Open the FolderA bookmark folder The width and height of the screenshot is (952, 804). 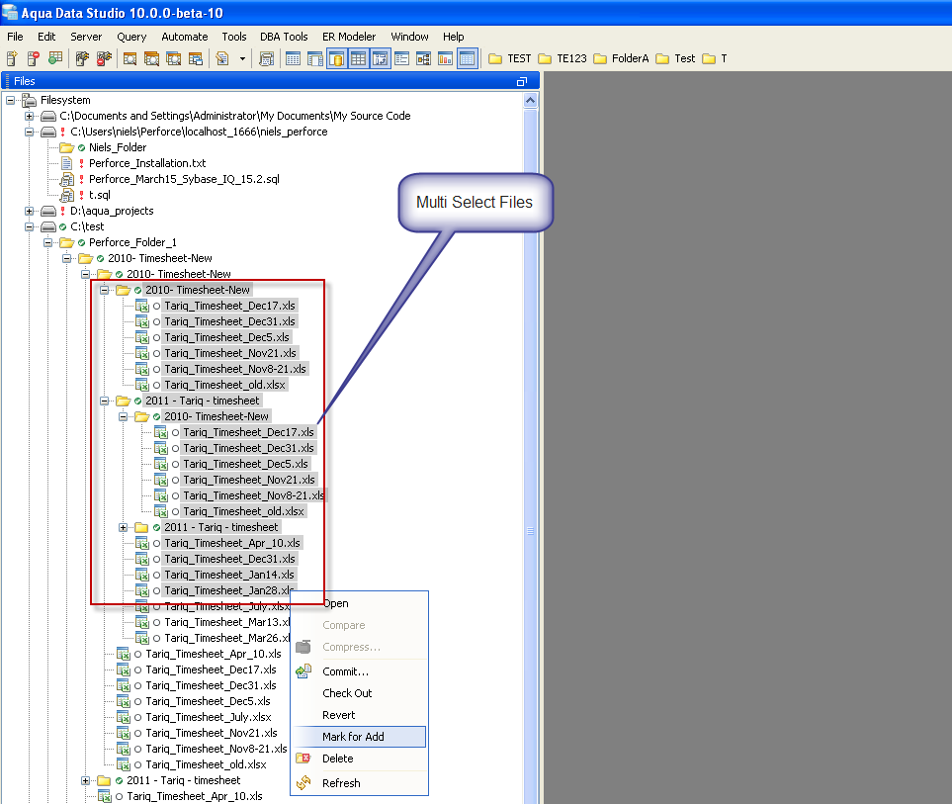click(621, 58)
